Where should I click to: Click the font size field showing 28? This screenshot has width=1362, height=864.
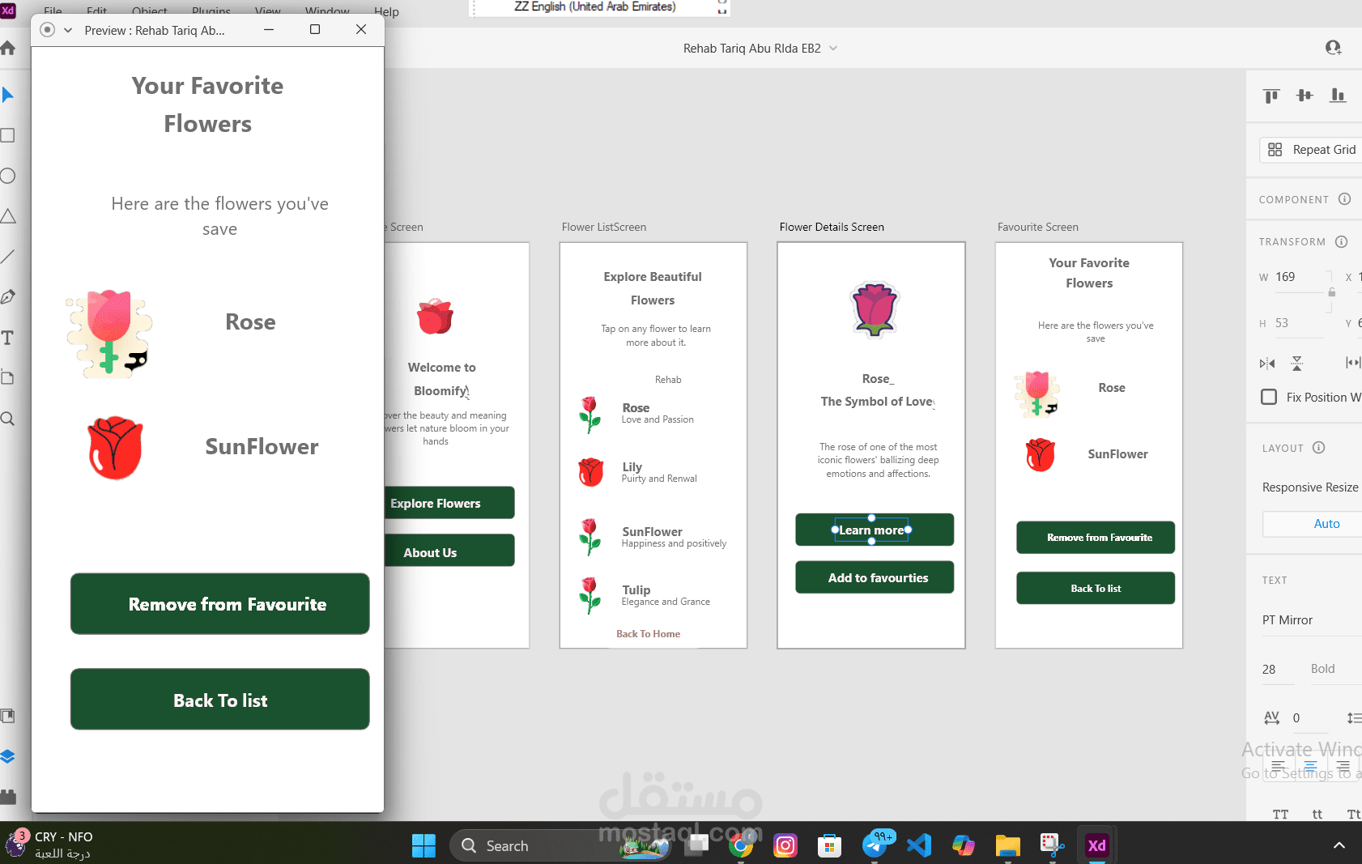pos(1278,669)
